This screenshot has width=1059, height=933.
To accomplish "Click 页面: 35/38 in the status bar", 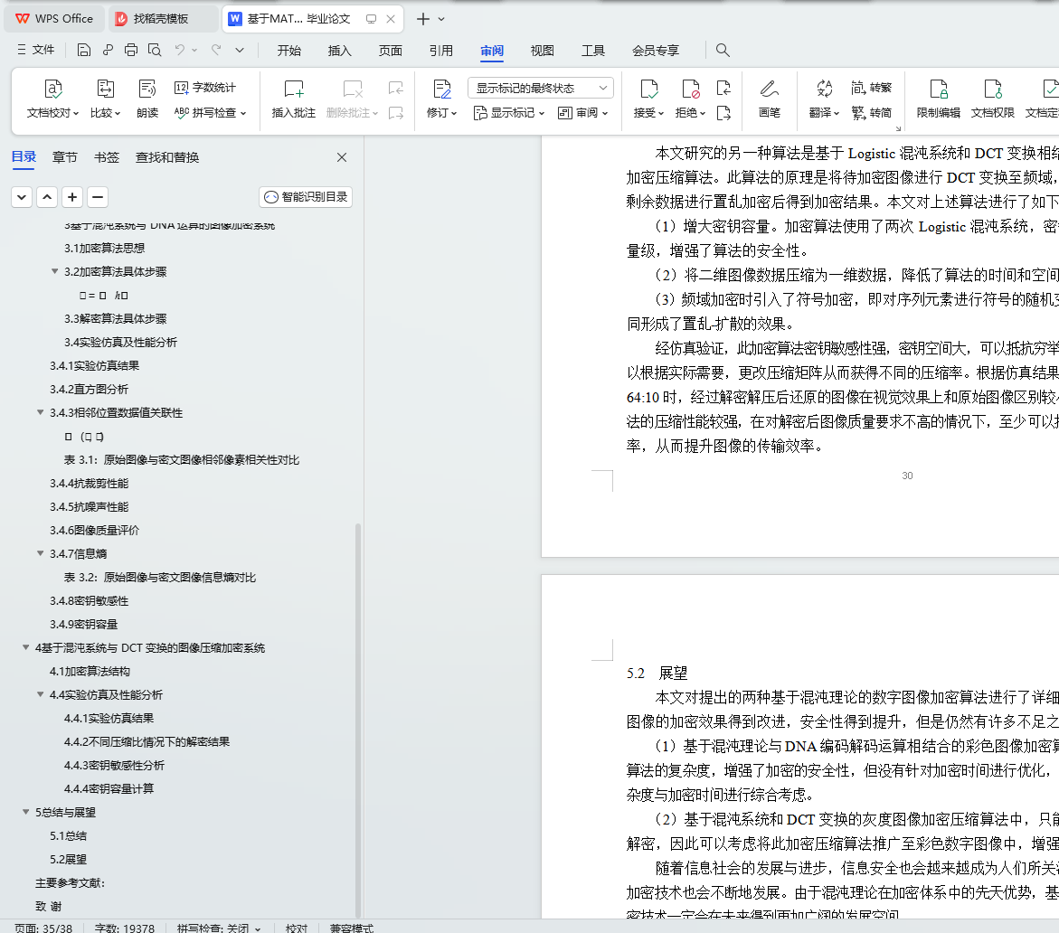I will pyautogui.click(x=44, y=928).
